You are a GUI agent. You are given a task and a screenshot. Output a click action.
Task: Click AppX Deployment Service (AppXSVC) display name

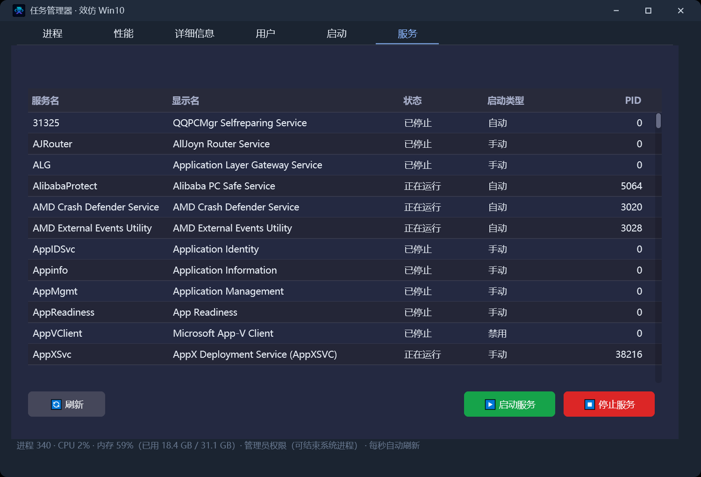click(x=255, y=354)
